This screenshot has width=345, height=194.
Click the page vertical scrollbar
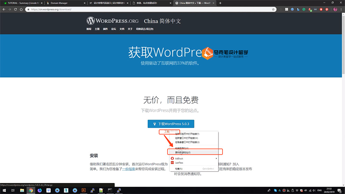pos(344,44)
